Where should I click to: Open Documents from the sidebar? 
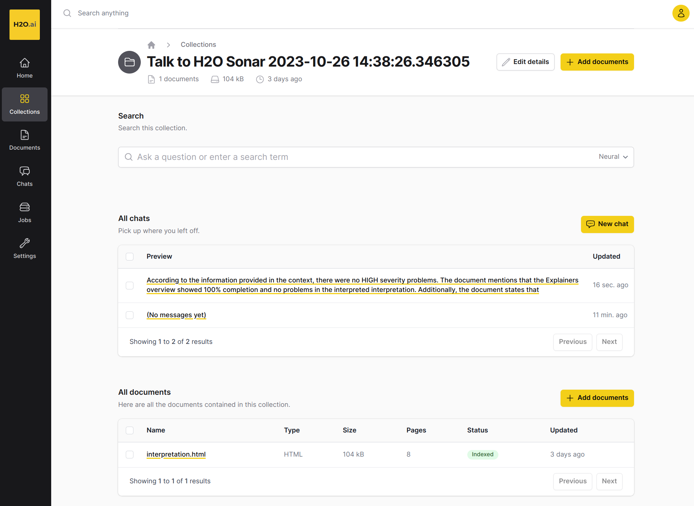pyautogui.click(x=24, y=140)
